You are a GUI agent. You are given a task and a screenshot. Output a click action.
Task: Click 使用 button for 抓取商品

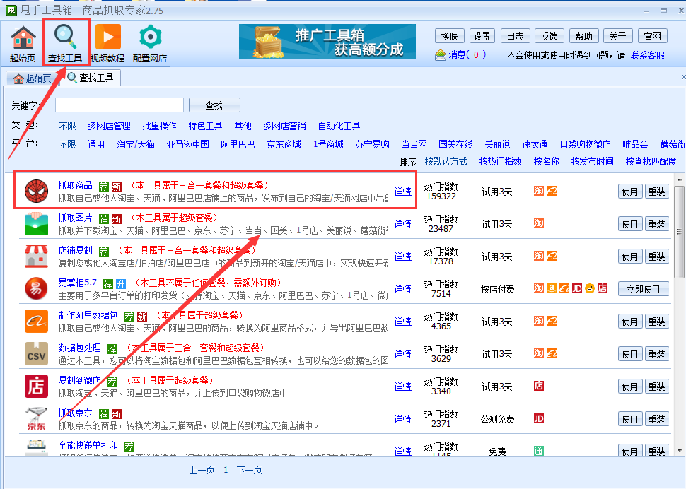(x=630, y=192)
